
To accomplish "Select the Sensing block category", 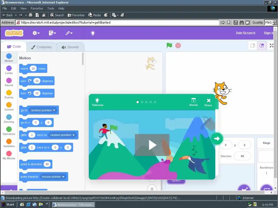I will click(9, 119).
